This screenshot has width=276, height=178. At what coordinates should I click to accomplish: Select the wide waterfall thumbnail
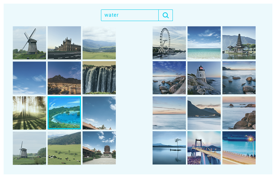pyautogui.click(x=99, y=78)
